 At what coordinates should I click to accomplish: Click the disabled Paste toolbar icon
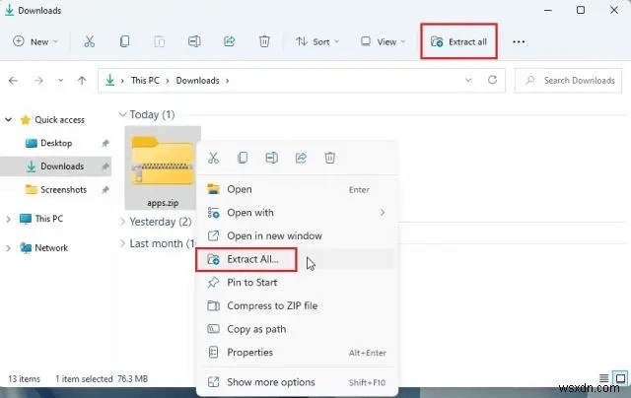coord(160,41)
